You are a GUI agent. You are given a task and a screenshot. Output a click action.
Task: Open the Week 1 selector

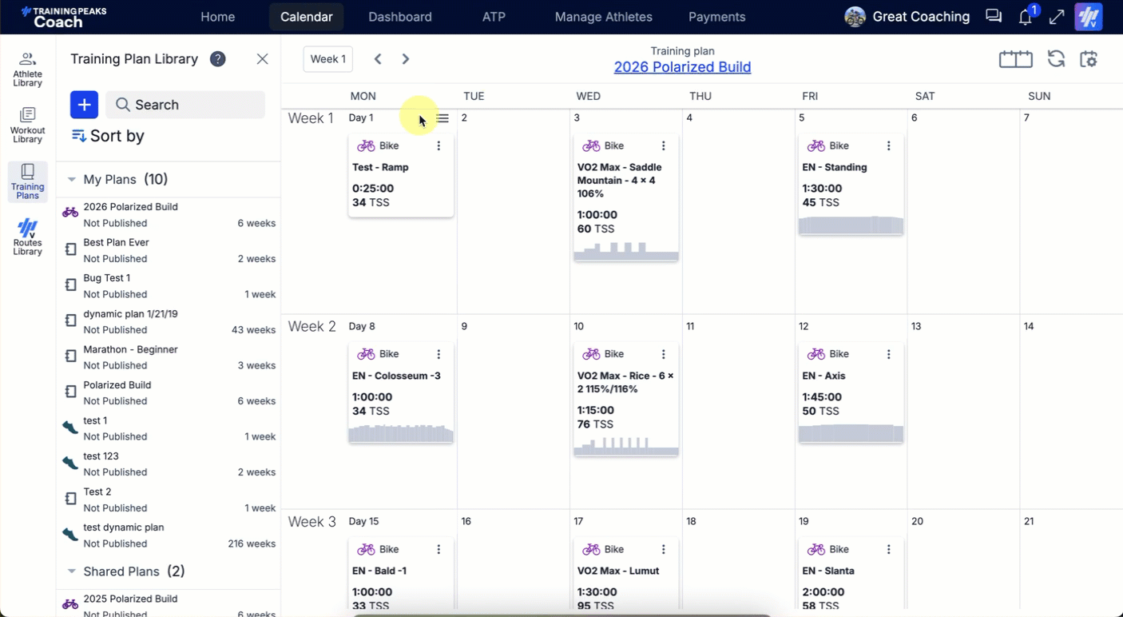pos(327,59)
